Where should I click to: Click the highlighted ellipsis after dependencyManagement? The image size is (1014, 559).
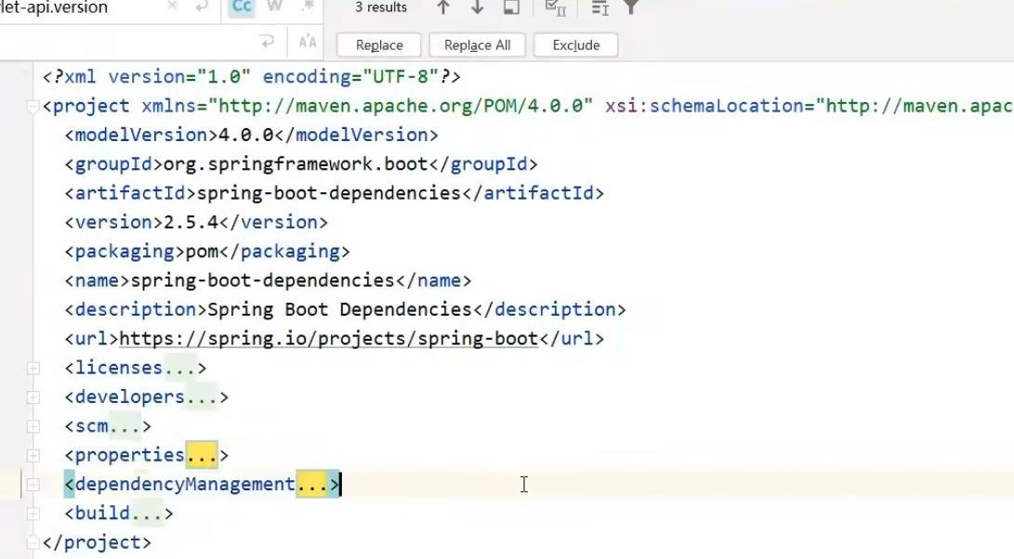click(x=312, y=485)
